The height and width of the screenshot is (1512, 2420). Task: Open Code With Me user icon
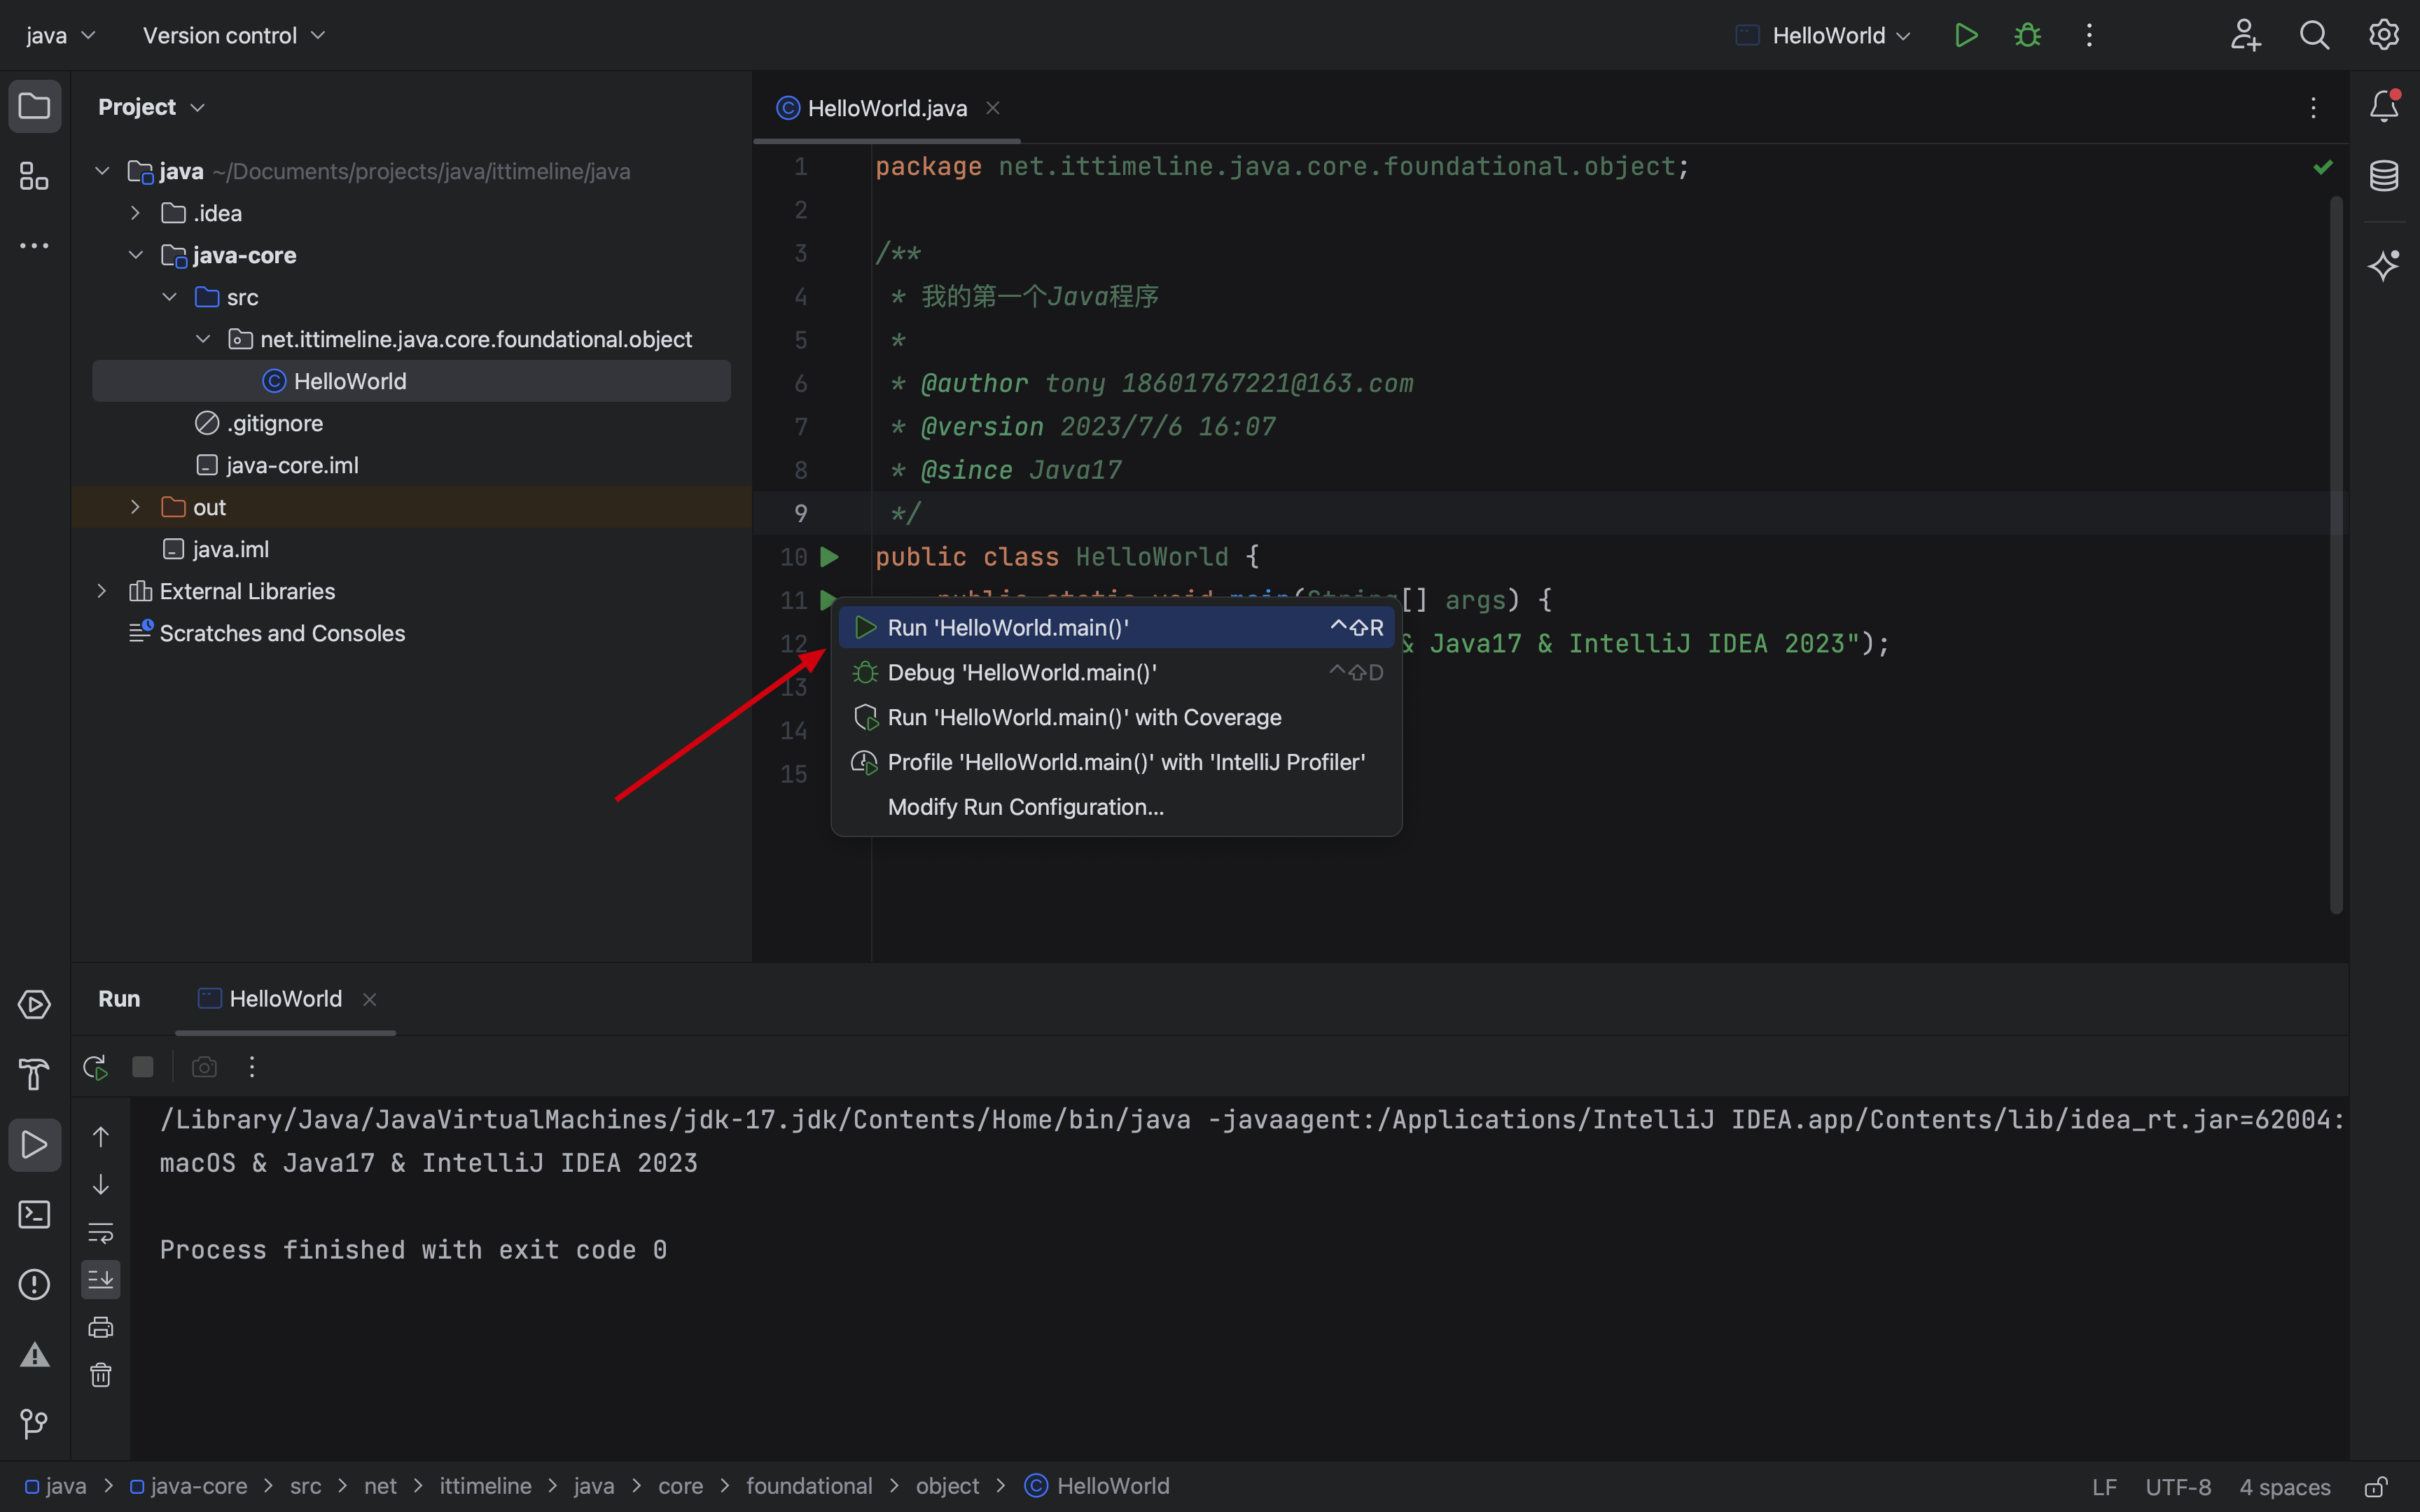click(x=2245, y=35)
